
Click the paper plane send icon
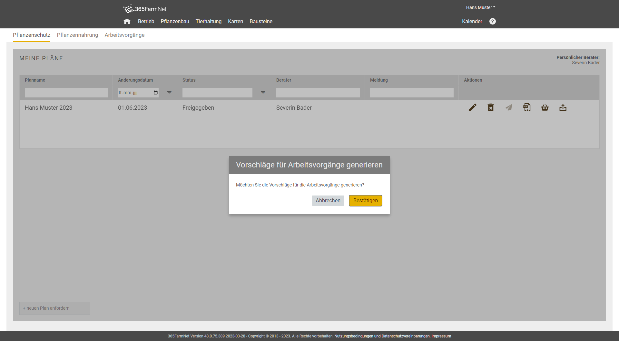coord(509,108)
